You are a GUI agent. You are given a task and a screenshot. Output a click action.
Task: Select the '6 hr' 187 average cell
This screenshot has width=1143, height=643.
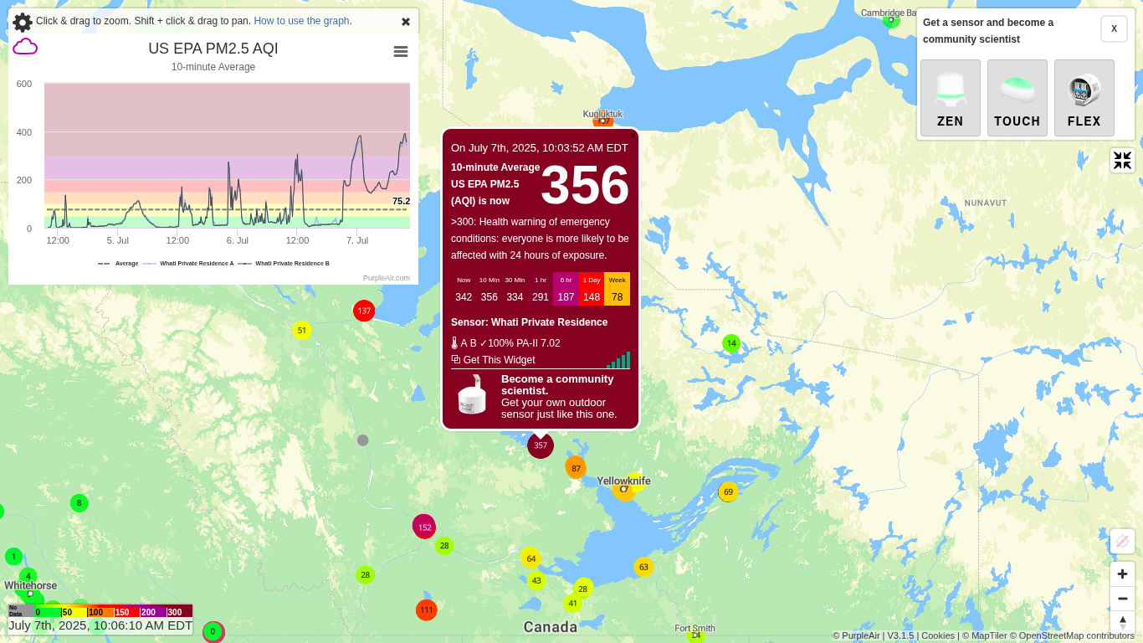(x=566, y=289)
